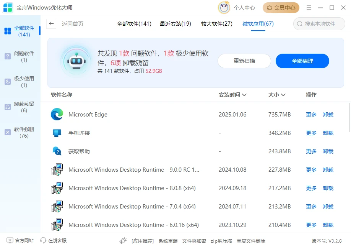Click the 版本号 V3.2.0 label
351x248 pixels.
click(x=327, y=241)
